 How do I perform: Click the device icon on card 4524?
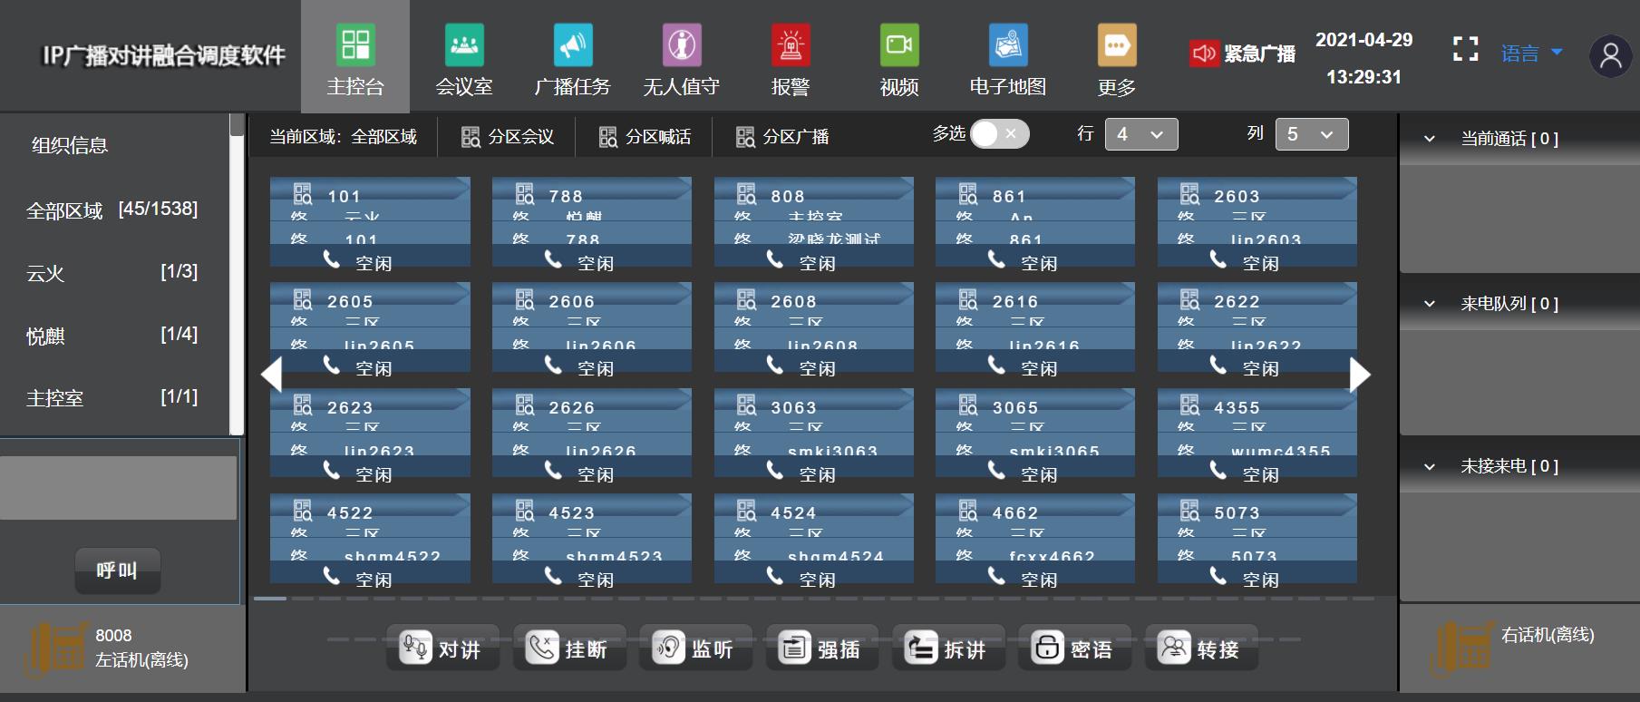pyautogui.click(x=746, y=510)
